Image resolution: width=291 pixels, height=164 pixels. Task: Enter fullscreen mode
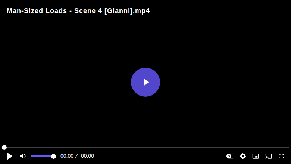[x=281, y=156]
